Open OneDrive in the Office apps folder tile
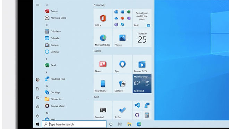Image resolution: width=229 pixels, height=129 pixels. pyautogui.click(x=116, y=18)
